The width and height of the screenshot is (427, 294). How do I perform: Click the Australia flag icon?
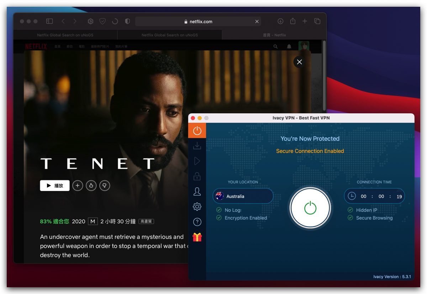pos(220,196)
